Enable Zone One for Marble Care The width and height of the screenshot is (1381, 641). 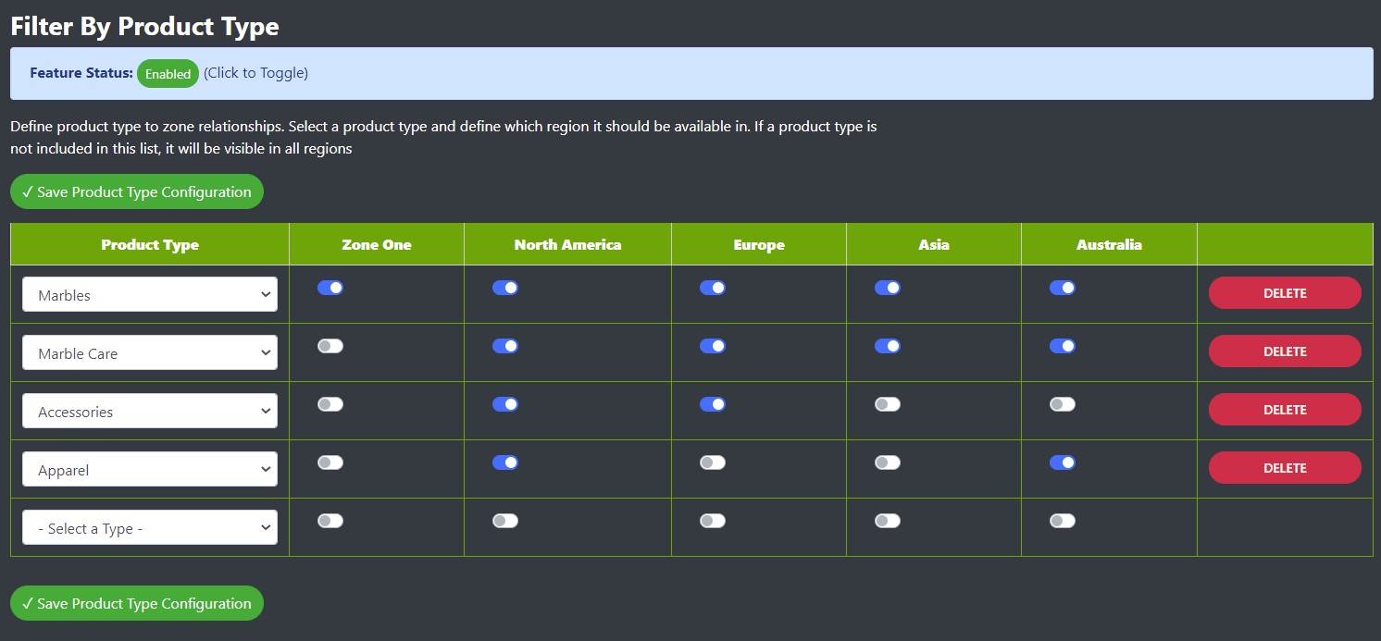pos(330,346)
